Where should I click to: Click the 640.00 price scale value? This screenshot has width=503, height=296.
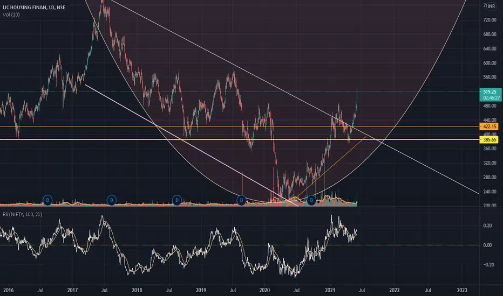[x=490, y=48]
